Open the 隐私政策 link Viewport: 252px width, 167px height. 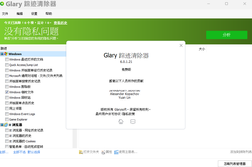[x=128, y=114]
